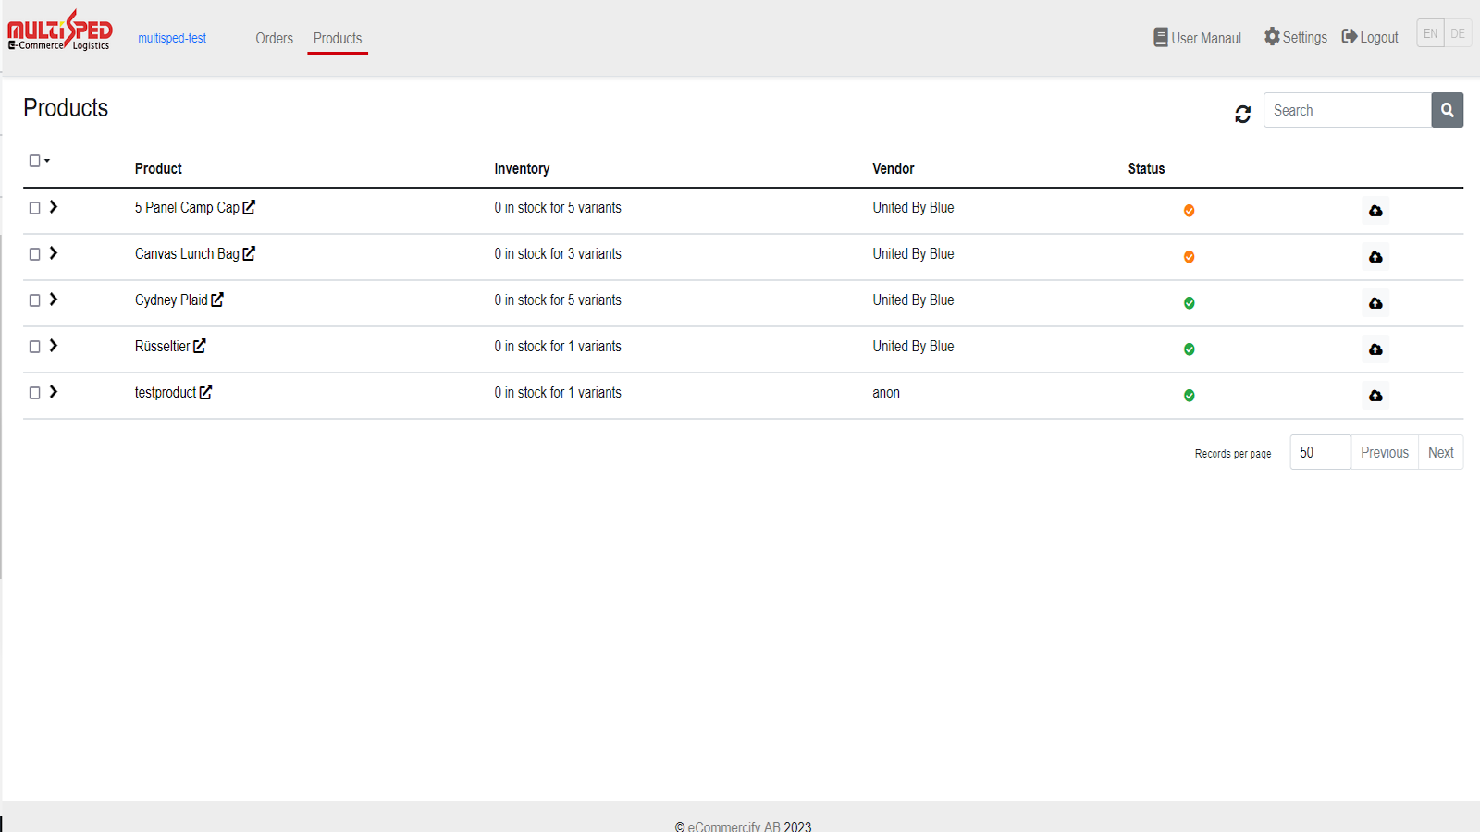The image size is (1480, 832).
Task: Open external link icon next to Rüsseltier
Action: [x=199, y=346]
